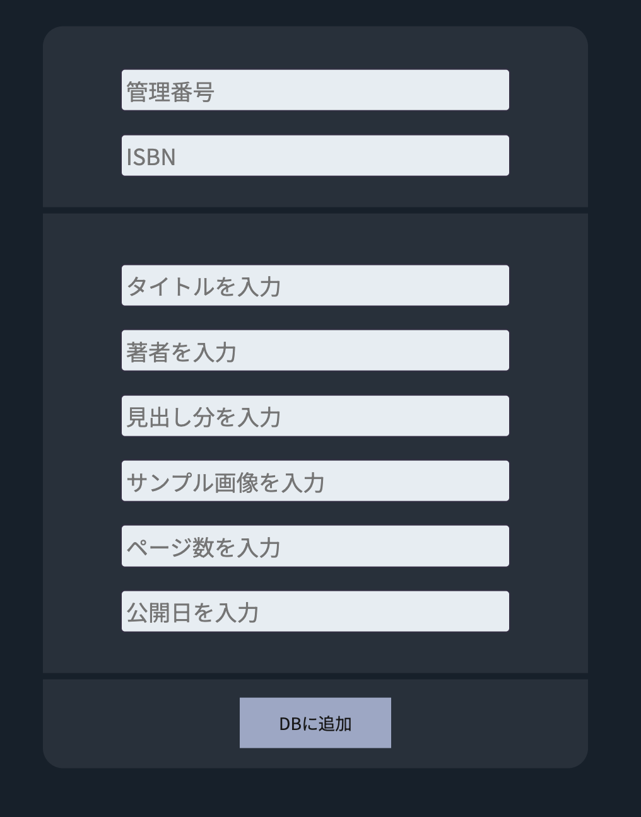Image resolution: width=641 pixels, height=817 pixels.
Task: Click the sample image entry box
Action: 315,480
